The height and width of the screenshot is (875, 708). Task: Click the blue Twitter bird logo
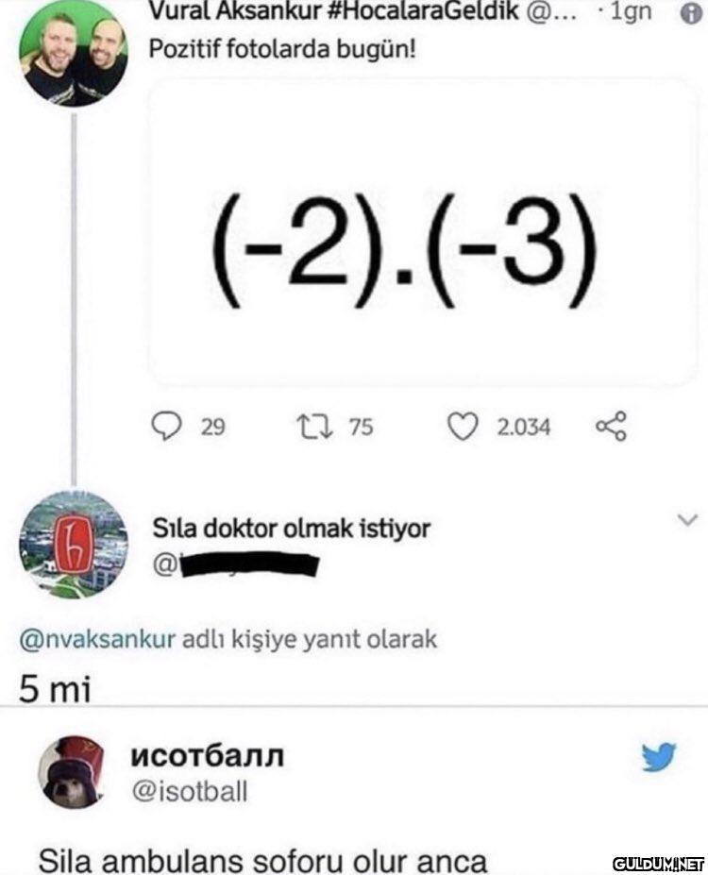coord(659,757)
